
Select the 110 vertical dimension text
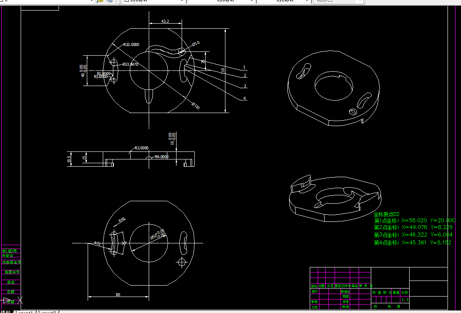[223, 71]
